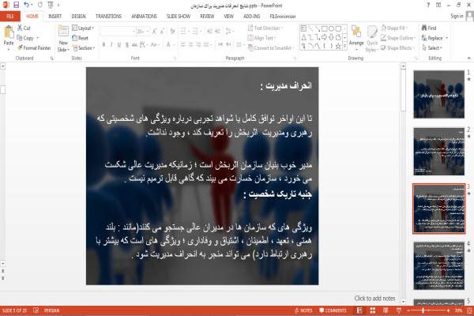Click the Find binoculars icon
The width and height of the screenshot is (474, 316).
(x=424, y=28)
